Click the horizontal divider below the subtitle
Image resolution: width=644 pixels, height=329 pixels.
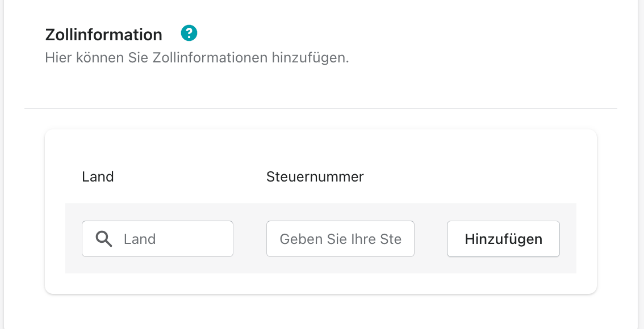321,109
